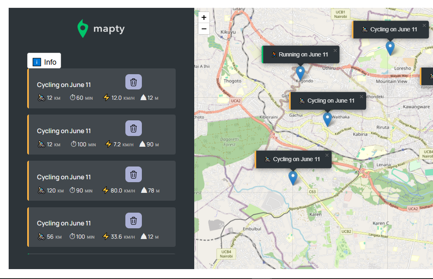This screenshot has width=433, height=279.
Task: Click the mapty logo
Action: (x=101, y=29)
